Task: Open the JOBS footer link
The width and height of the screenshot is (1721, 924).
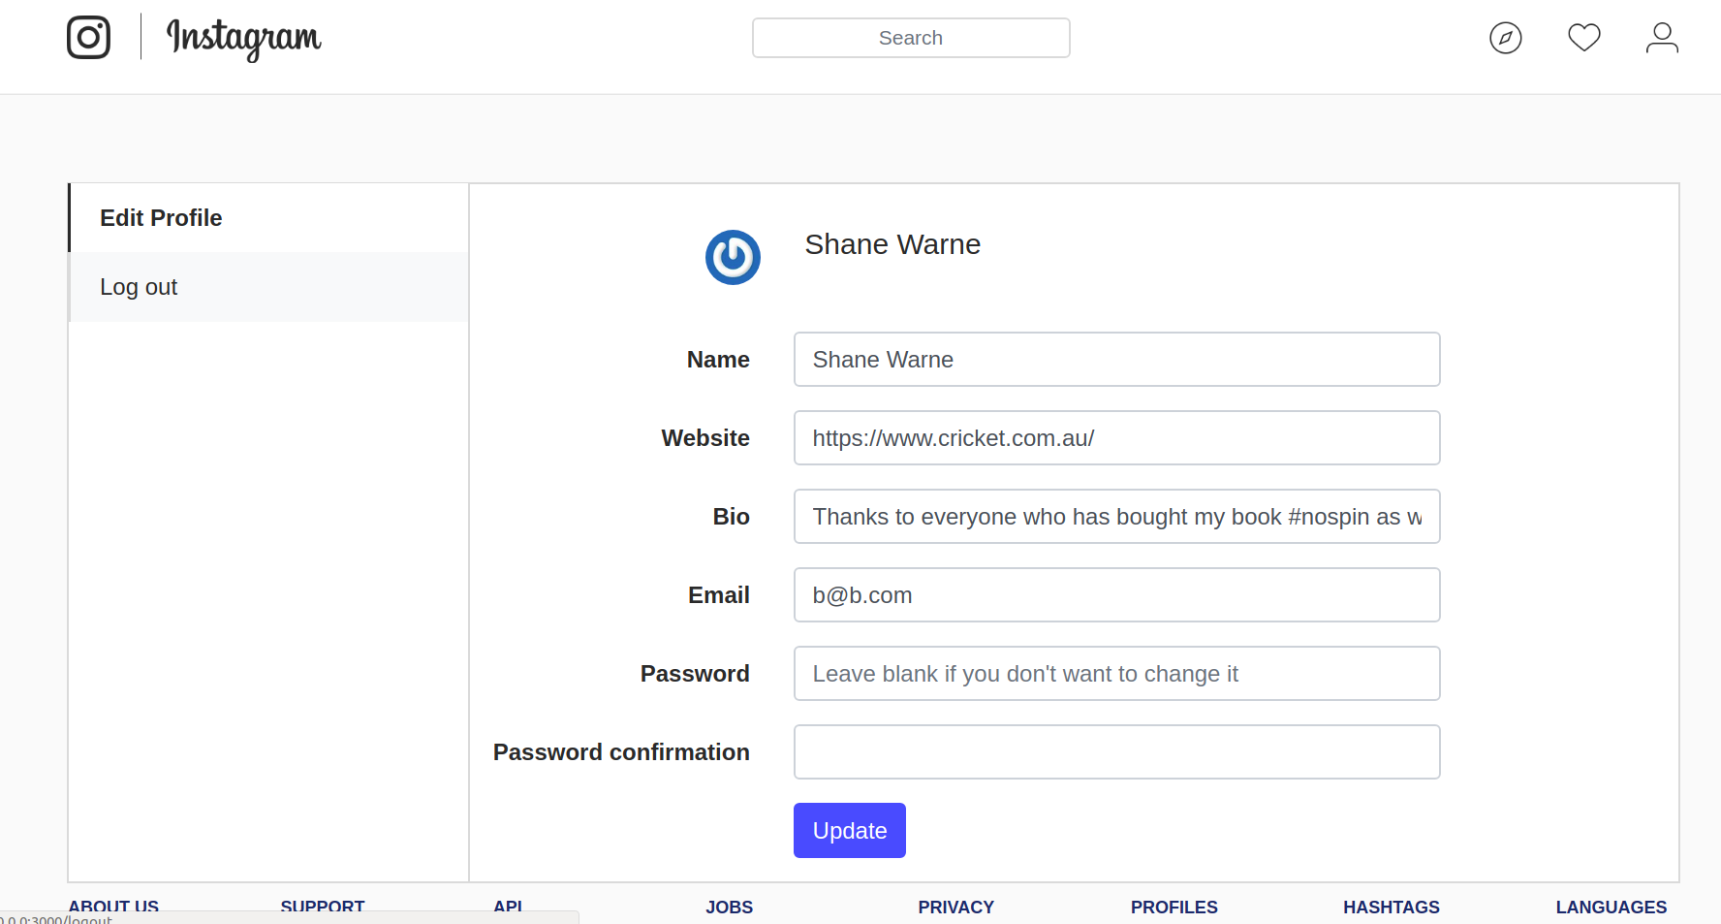Action: click(x=729, y=908)
